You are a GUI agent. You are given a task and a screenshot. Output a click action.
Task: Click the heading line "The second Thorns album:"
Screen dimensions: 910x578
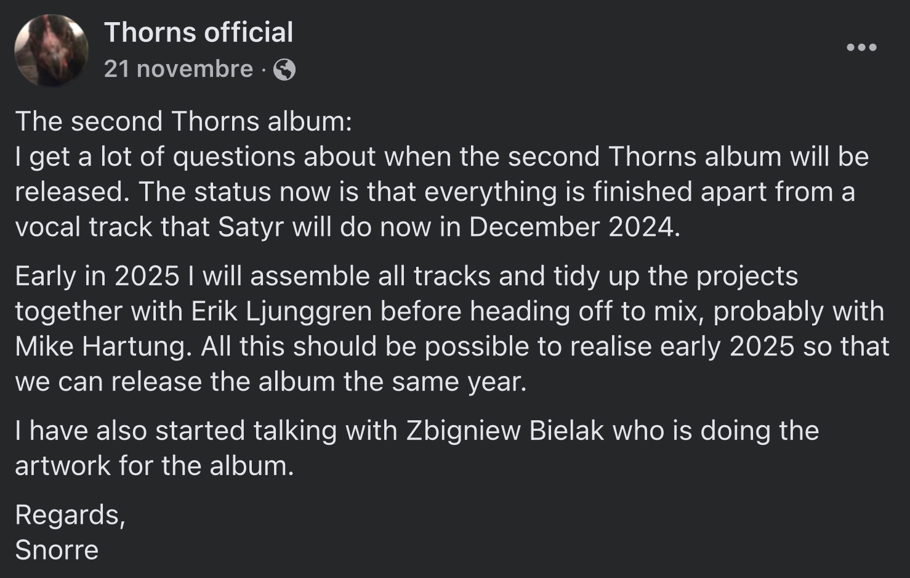coord(183,121)
